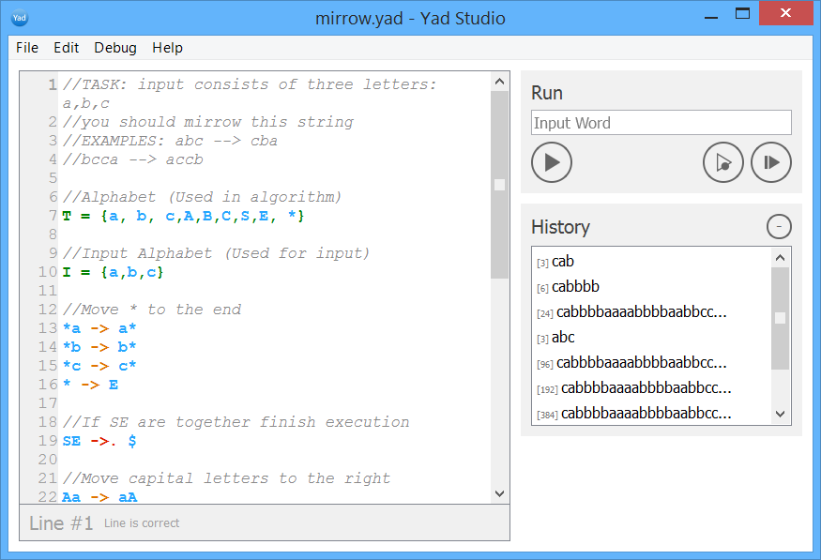Select the "cab" history entry
This screenshot has height=560, width=821.
(x=562, y=261)
